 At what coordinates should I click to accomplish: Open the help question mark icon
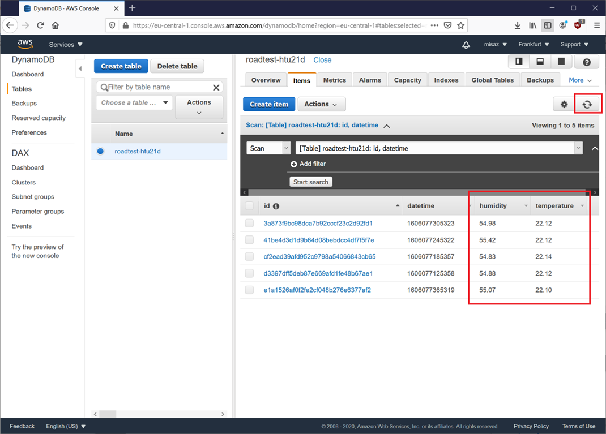coord(586,62)
